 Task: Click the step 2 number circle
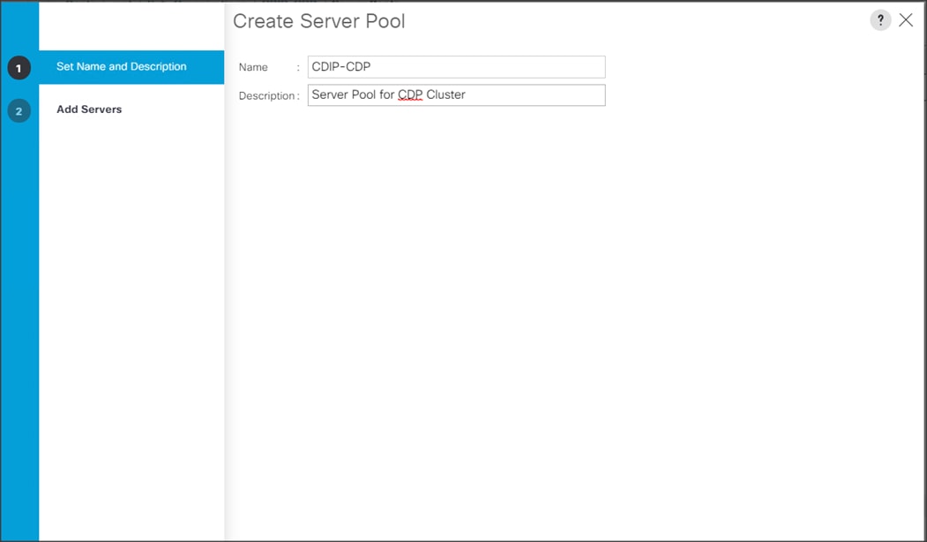[x=19, y=110]
